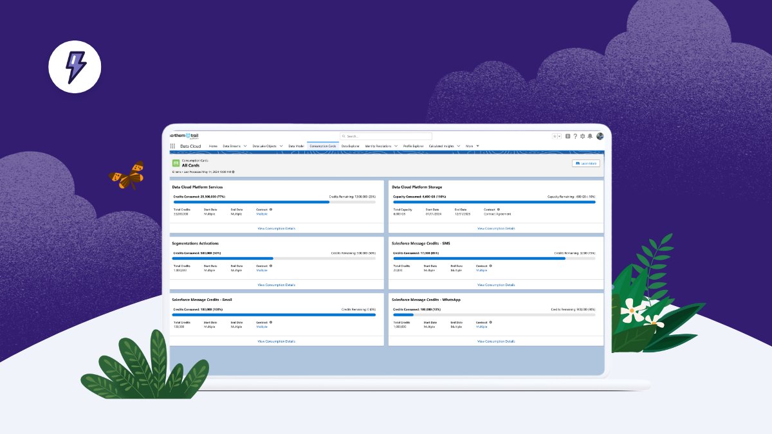Image resolution: width=772 pixels, height=434 pixels.
Task: Click the Consumption Cards green list icon
Action: coord(176,163)
